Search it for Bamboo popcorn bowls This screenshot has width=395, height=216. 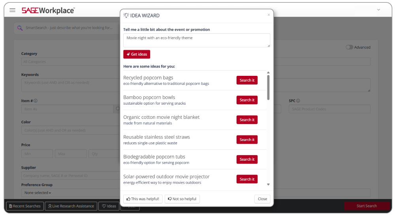(x=247, y=100)
